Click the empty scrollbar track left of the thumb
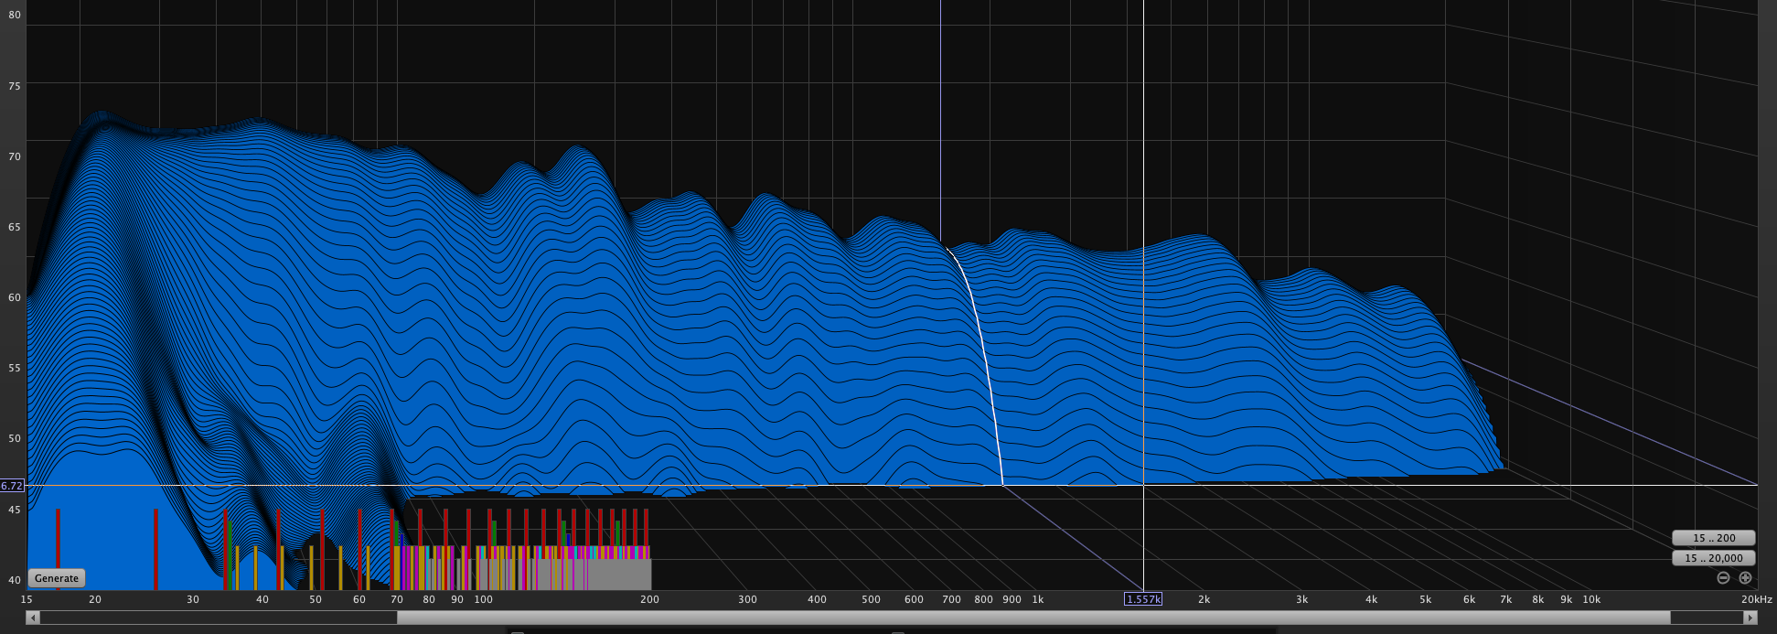 tap(219, 618)
